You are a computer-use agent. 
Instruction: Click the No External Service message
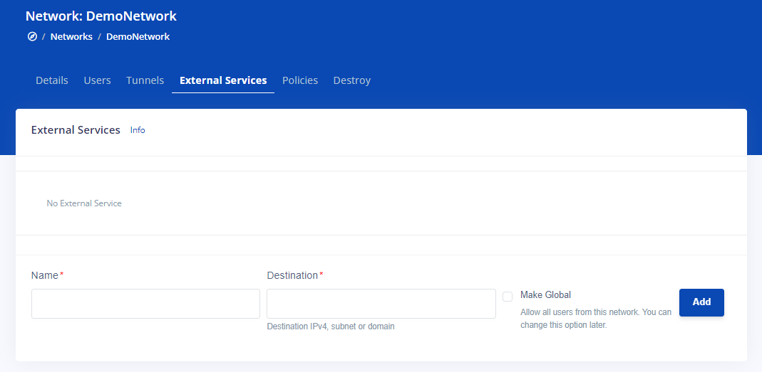[84, 203]
